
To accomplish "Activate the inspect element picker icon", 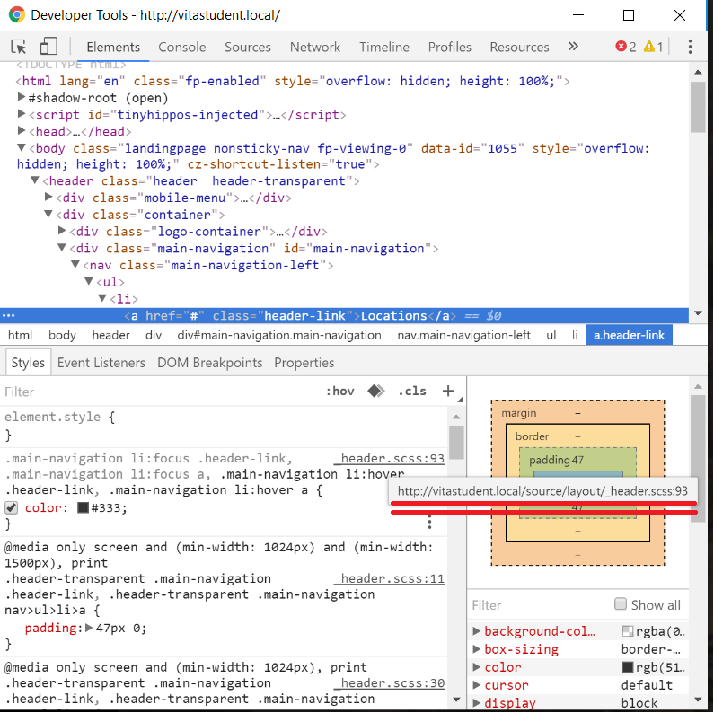I will [x=19, y=47].
